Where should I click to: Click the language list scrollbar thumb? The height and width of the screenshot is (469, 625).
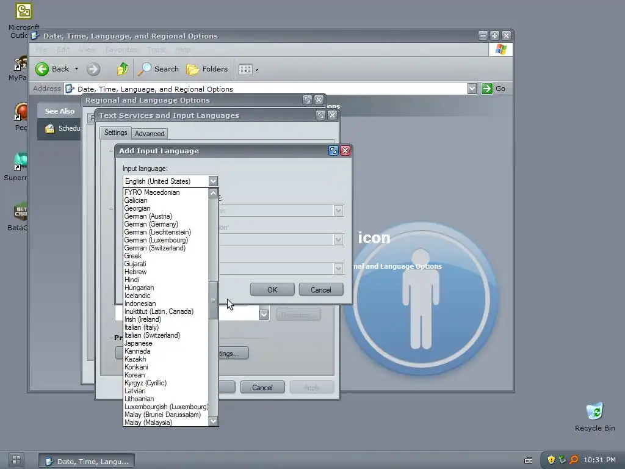pyautogui.click(x=213, y=300)
